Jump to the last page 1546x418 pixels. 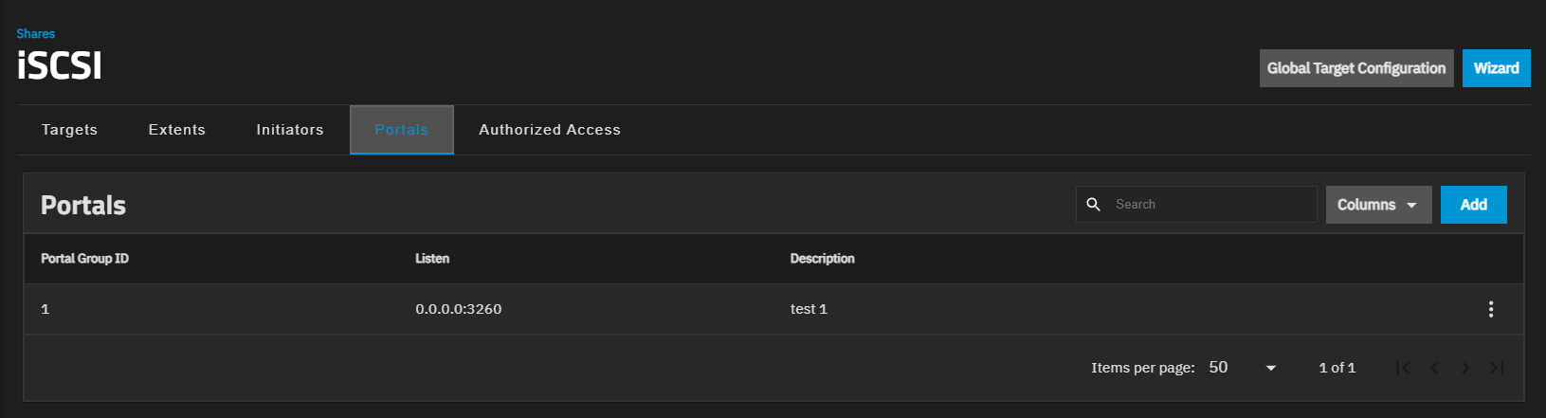click(x=1497, y=368)
